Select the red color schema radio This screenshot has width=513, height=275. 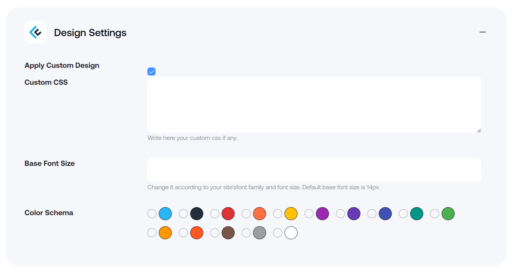pos(215,214)
